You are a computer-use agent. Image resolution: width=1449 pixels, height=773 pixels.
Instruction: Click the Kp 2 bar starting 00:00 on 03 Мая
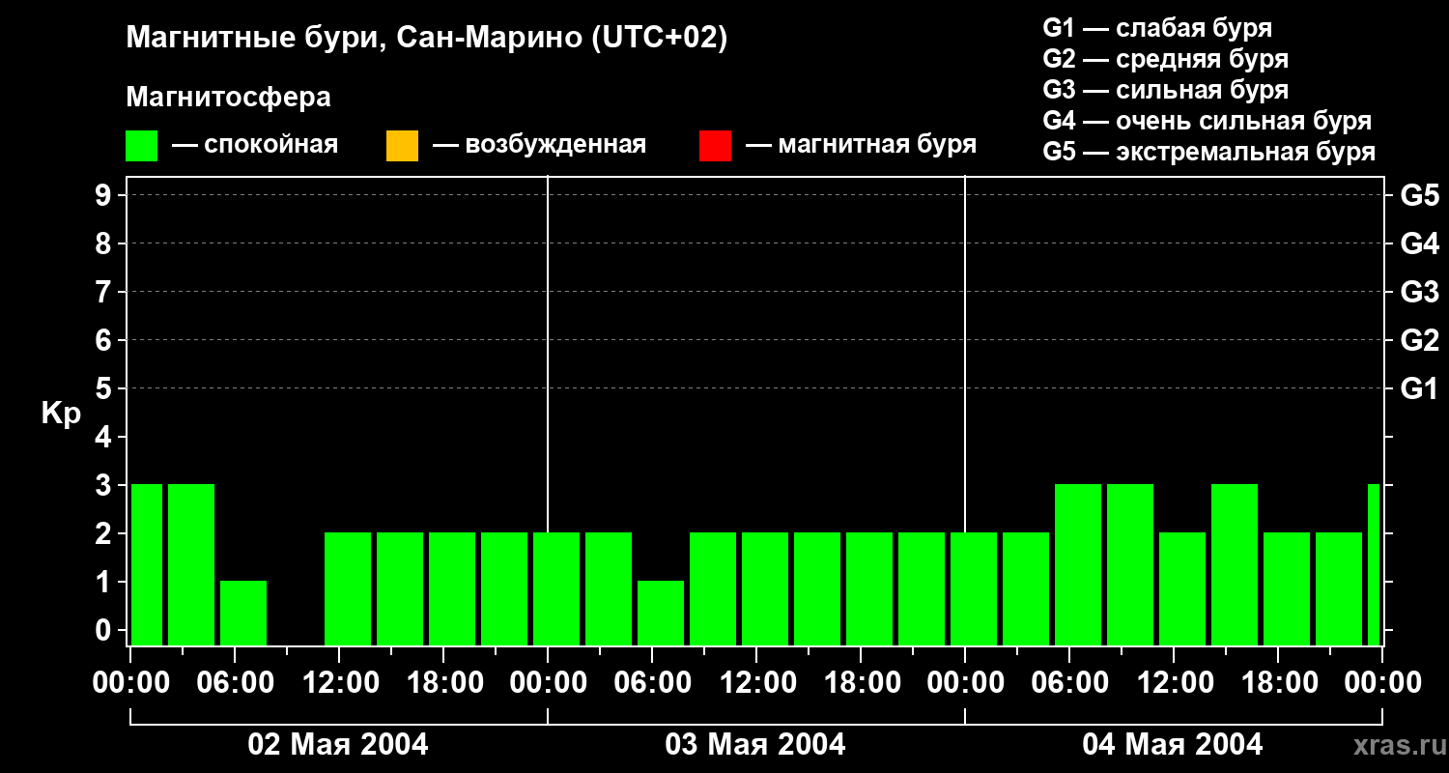556,588
